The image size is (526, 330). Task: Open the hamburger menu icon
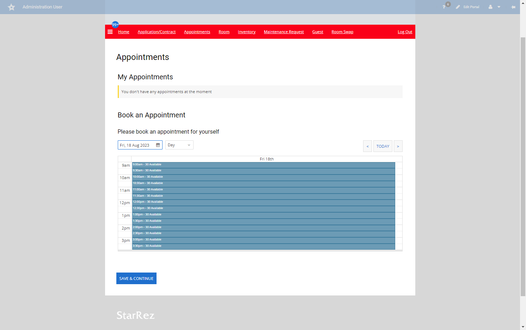(x=110, y=32)
